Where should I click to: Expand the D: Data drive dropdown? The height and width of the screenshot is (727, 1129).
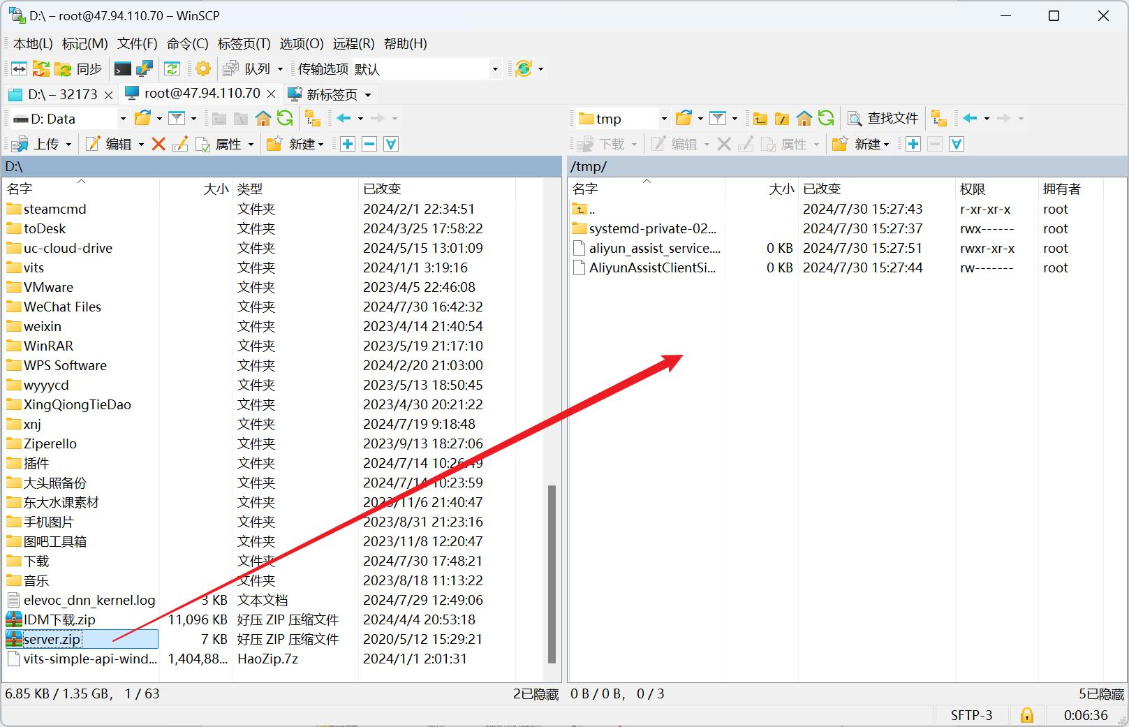[x=123, y=119]
